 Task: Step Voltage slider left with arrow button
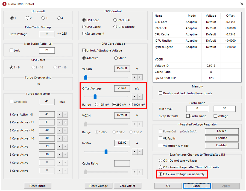pyautogui.click(x=134, y=77)
